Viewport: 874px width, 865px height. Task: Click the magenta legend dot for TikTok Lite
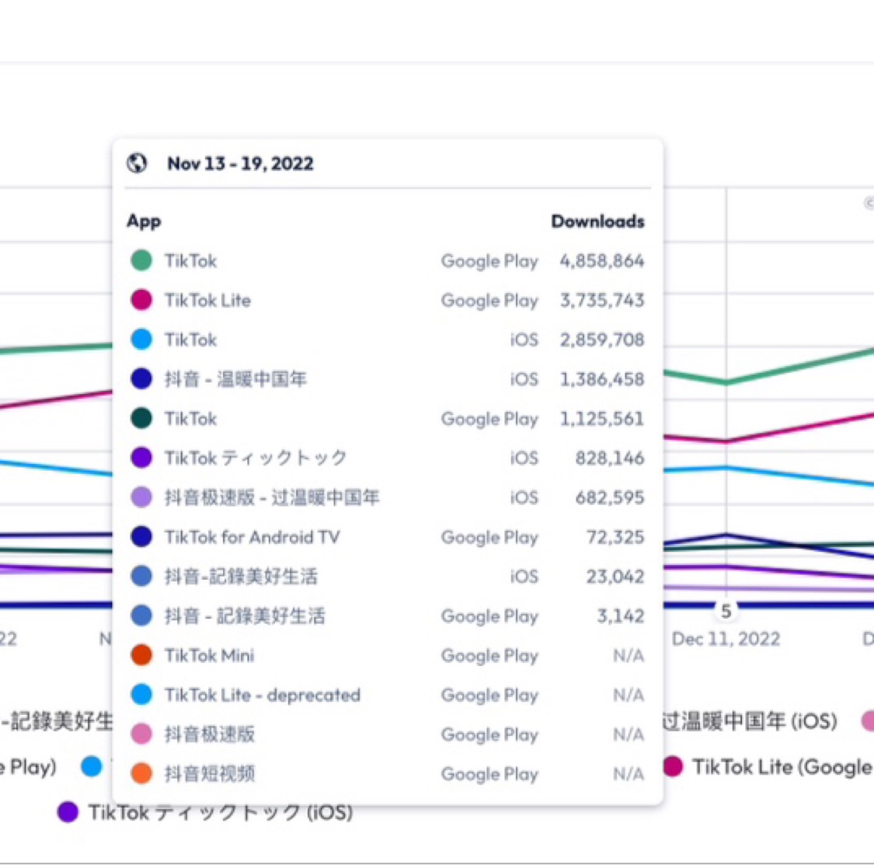pyautogui.click(x=673, y=767)
